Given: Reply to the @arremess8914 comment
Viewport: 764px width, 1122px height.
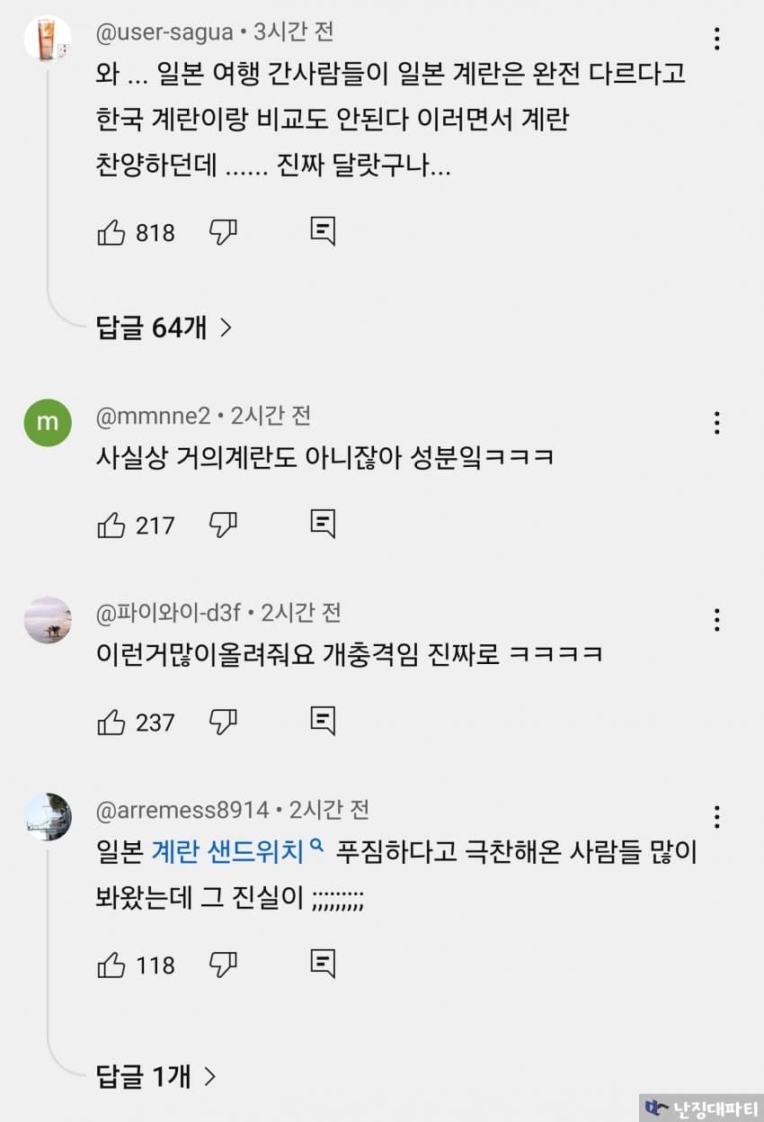Looking at the screenshot, I should [x=323, y=965].
